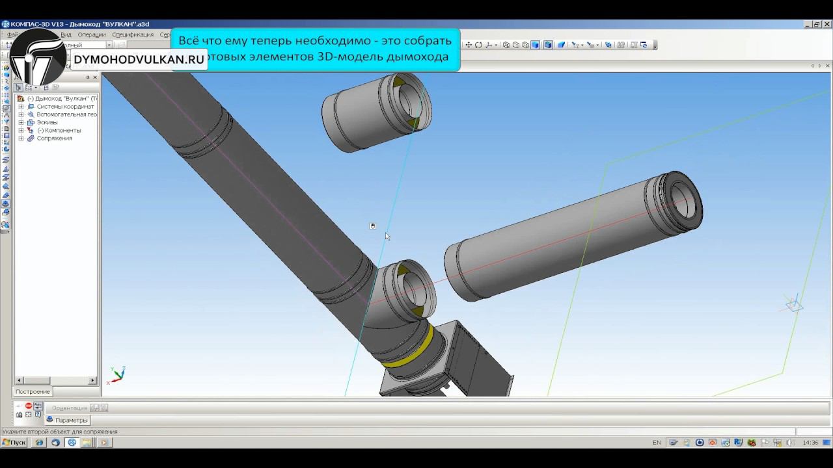
Task: Click the next document tab arrow
Action: coord(820,66)
